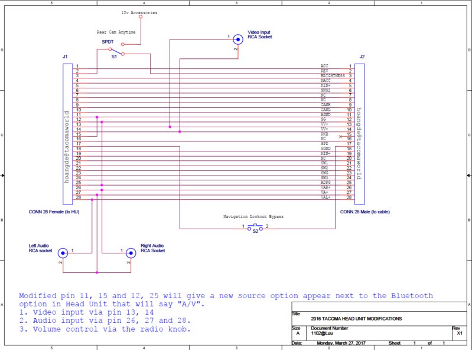472x350 pixels.
Task: Click the Left Audio RCA socket symbol
Action: point(63,253)
